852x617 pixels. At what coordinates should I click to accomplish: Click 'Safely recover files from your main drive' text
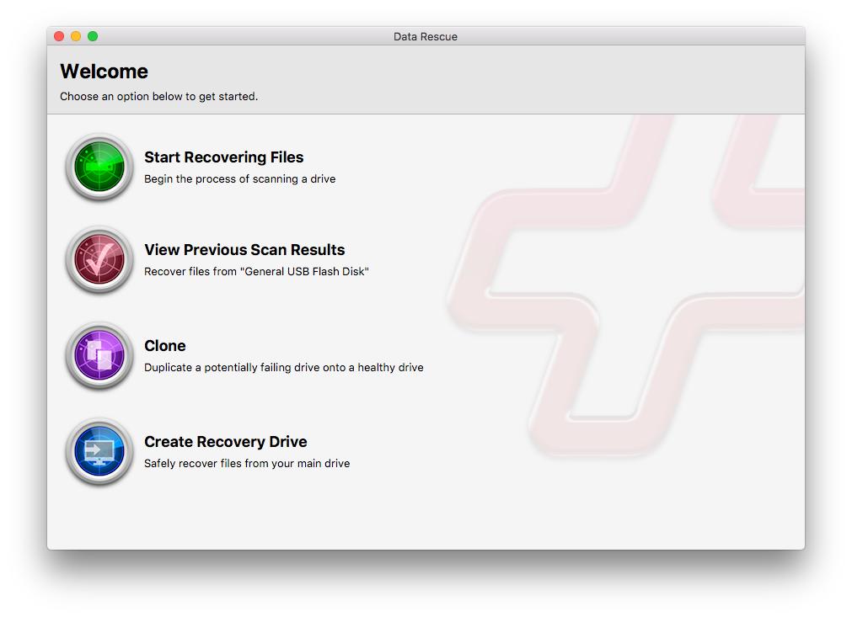(x=249, y=463)
